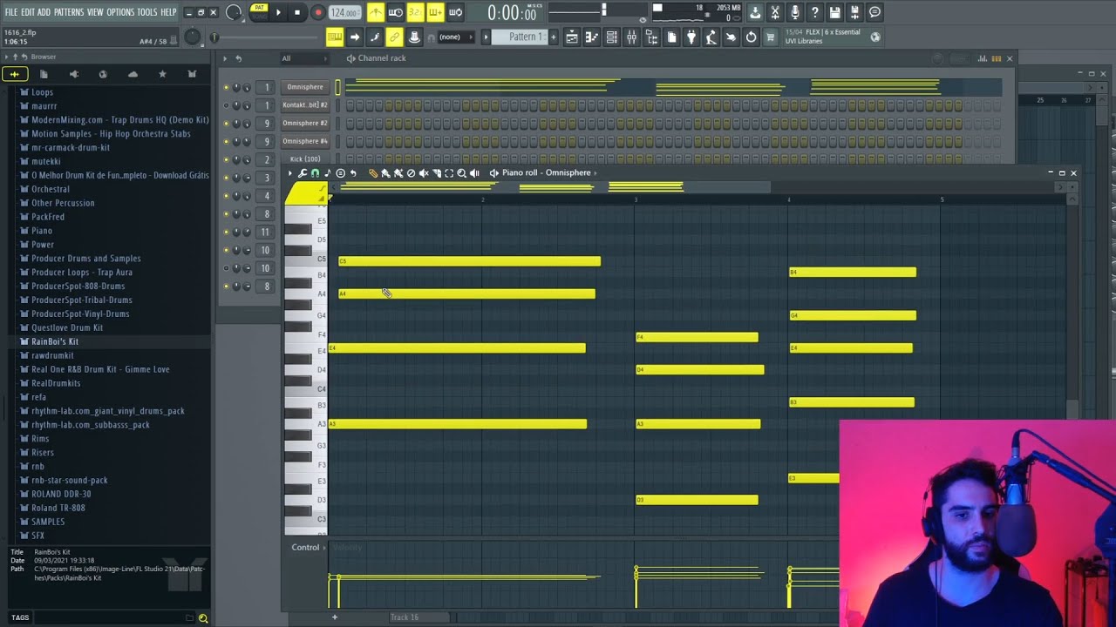Select the mute tool in Piano roll

(x=424, y=173)
